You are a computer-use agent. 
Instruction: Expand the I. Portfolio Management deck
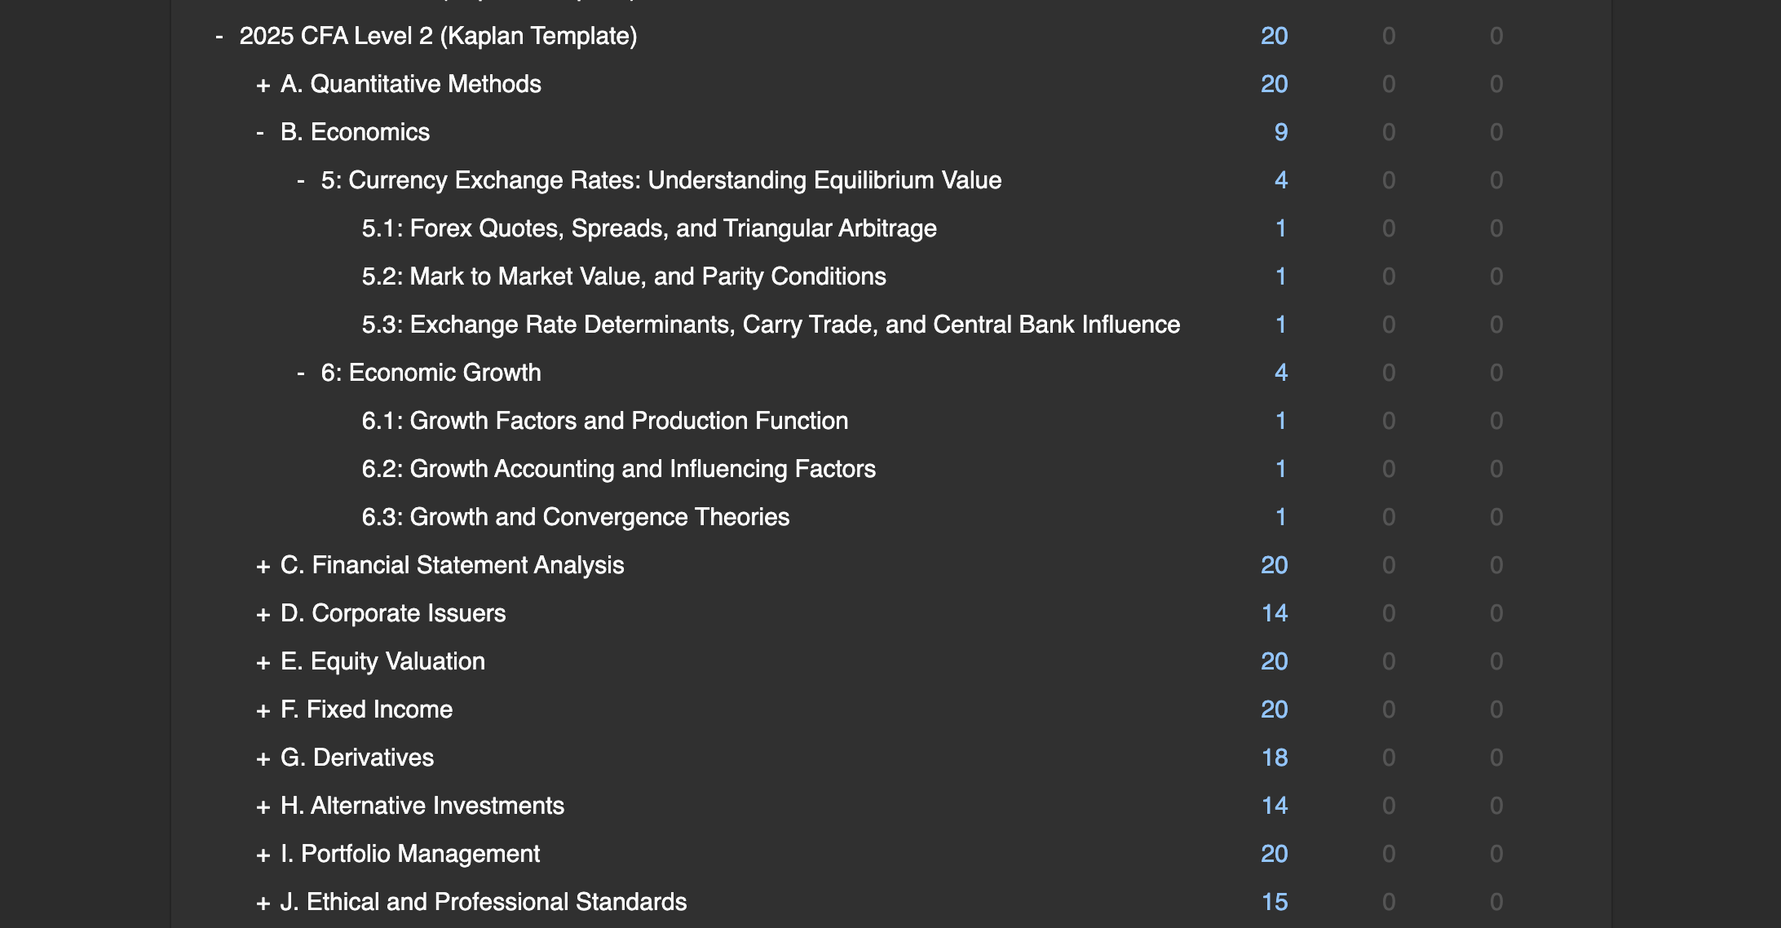[263, 855]
